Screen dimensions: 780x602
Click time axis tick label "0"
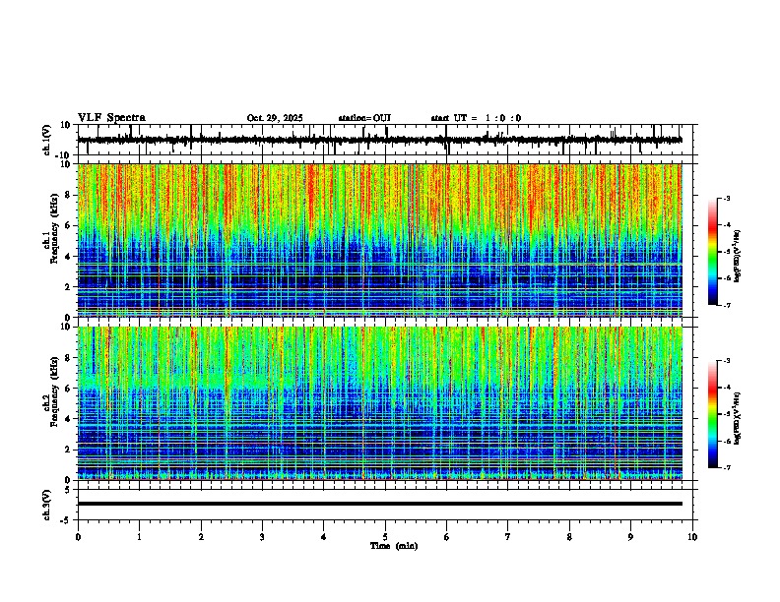click(78, 537)
